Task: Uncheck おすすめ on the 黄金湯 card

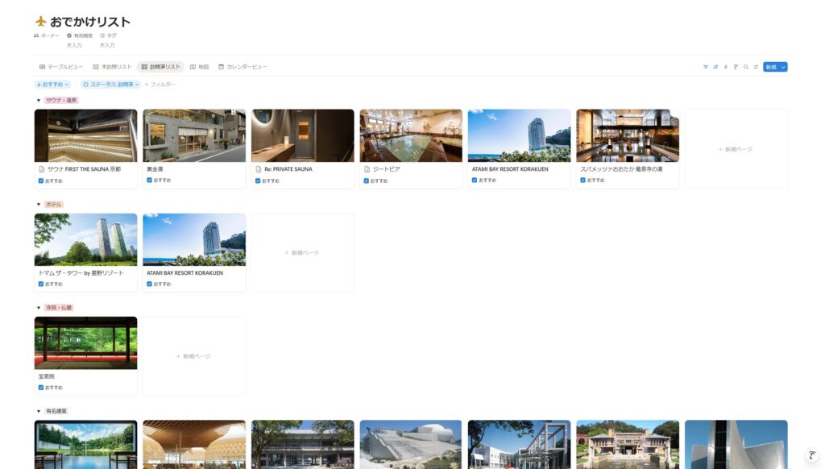Action: tap(149, 181)
